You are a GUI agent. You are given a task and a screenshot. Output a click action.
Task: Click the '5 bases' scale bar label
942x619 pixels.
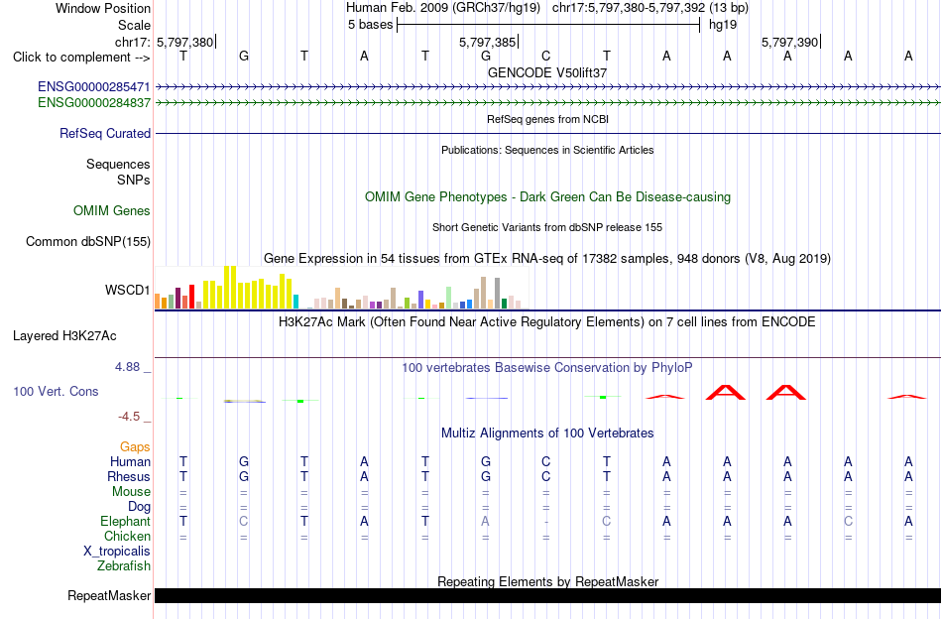point(370,25)
